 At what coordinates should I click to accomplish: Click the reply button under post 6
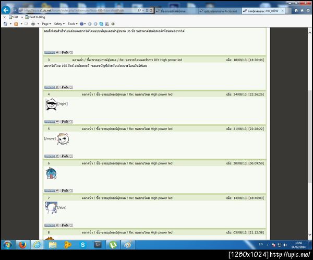[x=52, y=191]
